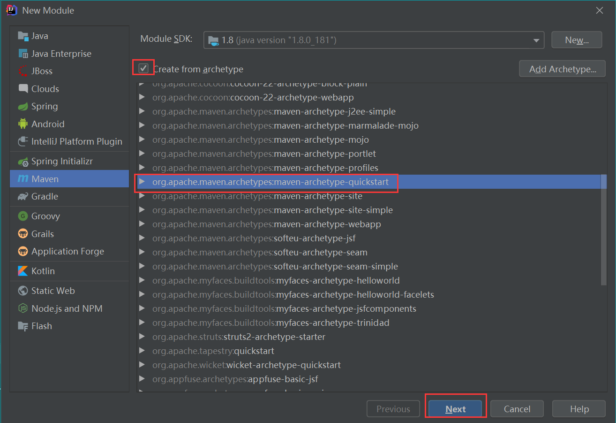Click the Android robot icon
This screenshot has height=423, width=616.
23,124
